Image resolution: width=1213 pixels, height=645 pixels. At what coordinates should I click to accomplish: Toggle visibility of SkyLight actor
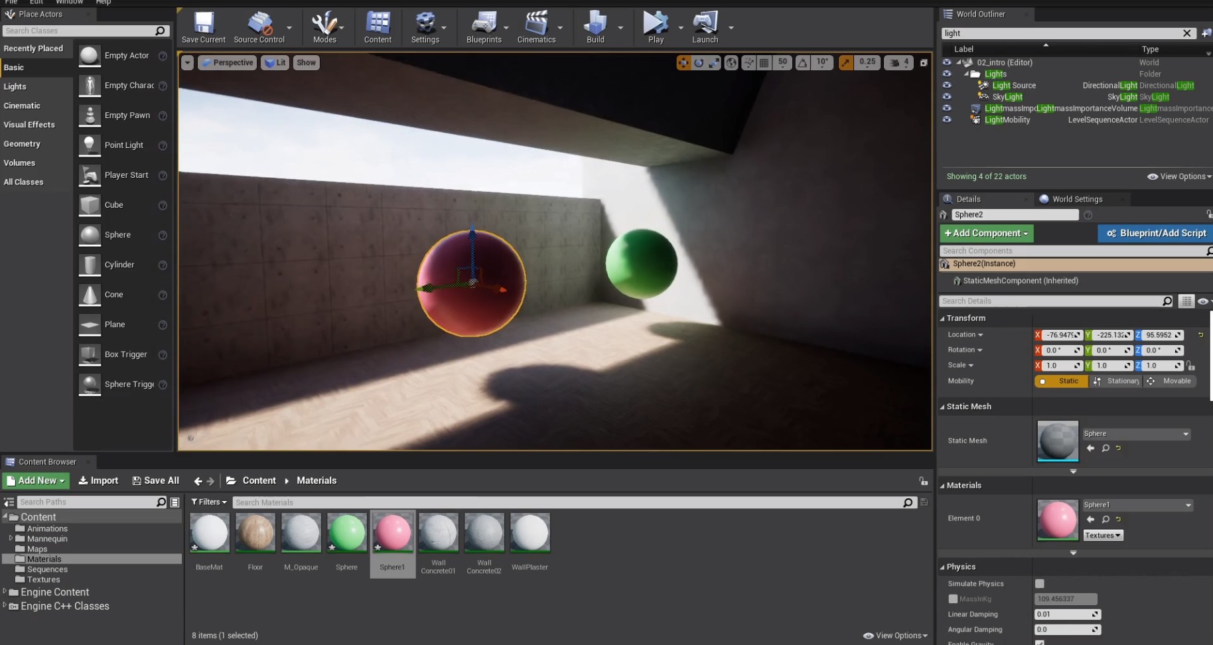click(947, 97)
